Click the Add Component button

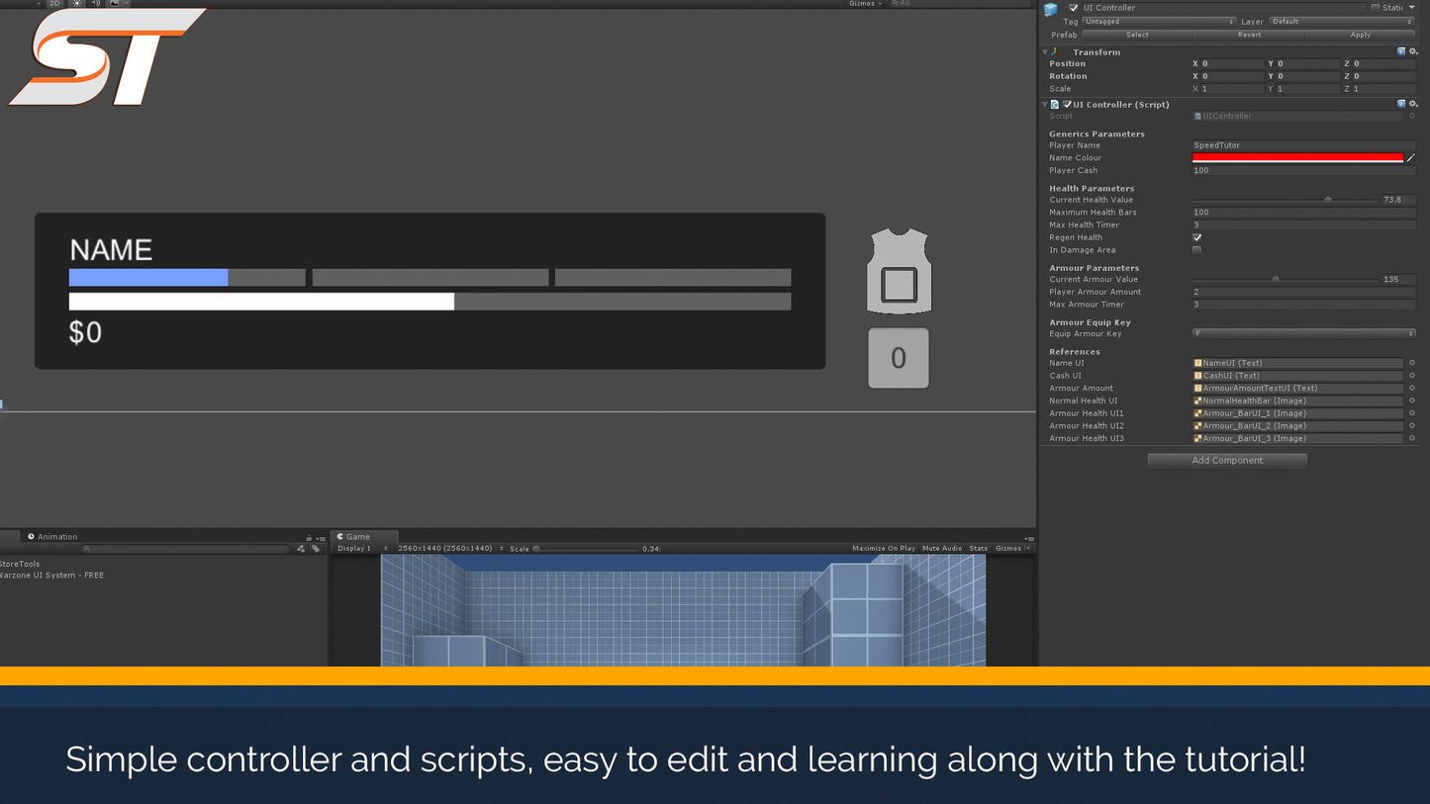tap(1227, 460)
